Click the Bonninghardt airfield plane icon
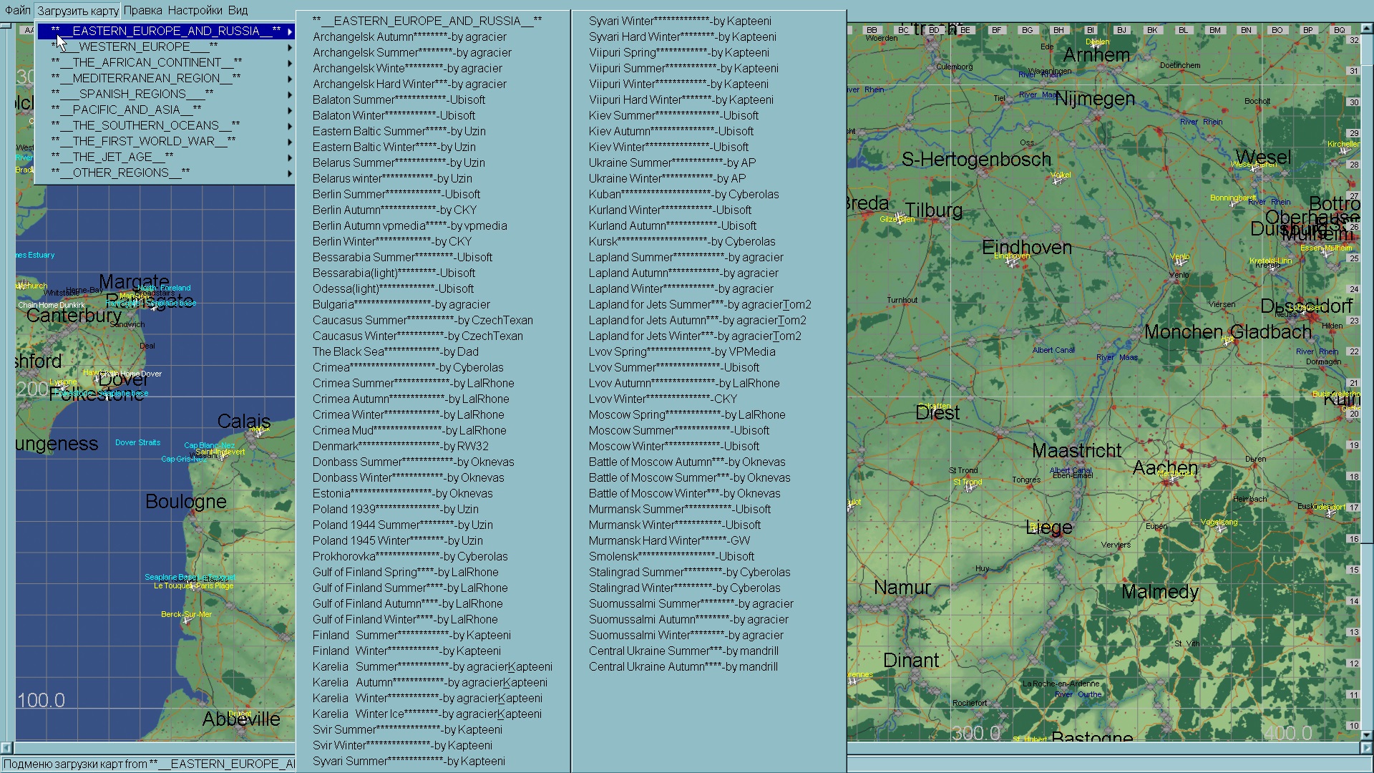This screenshot has width=1374, height=773. (x=1233, y=204)
